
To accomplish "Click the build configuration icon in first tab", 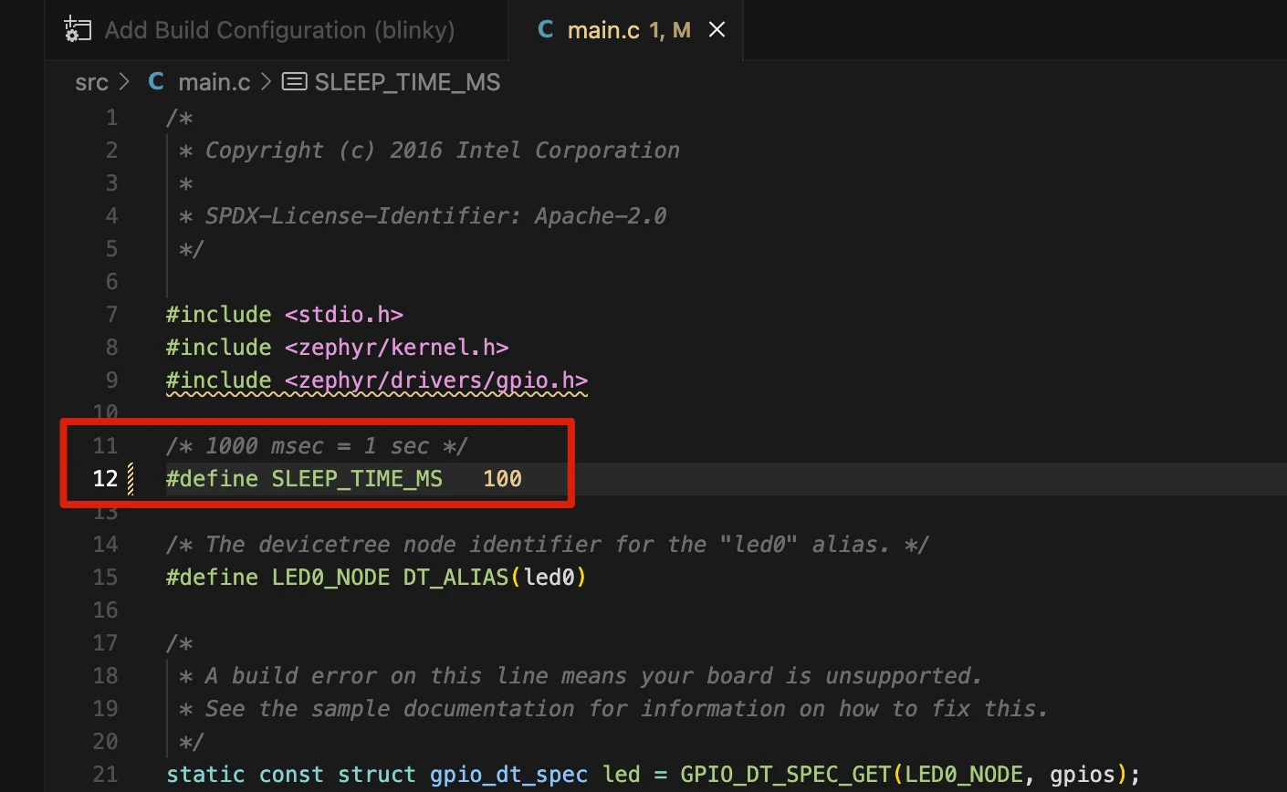I will coord(78,30).
